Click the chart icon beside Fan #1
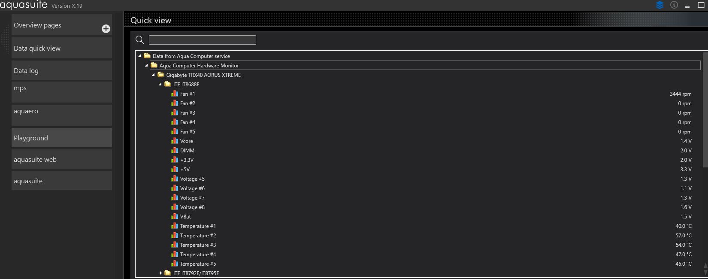708x279 pixels. (175, 94)
